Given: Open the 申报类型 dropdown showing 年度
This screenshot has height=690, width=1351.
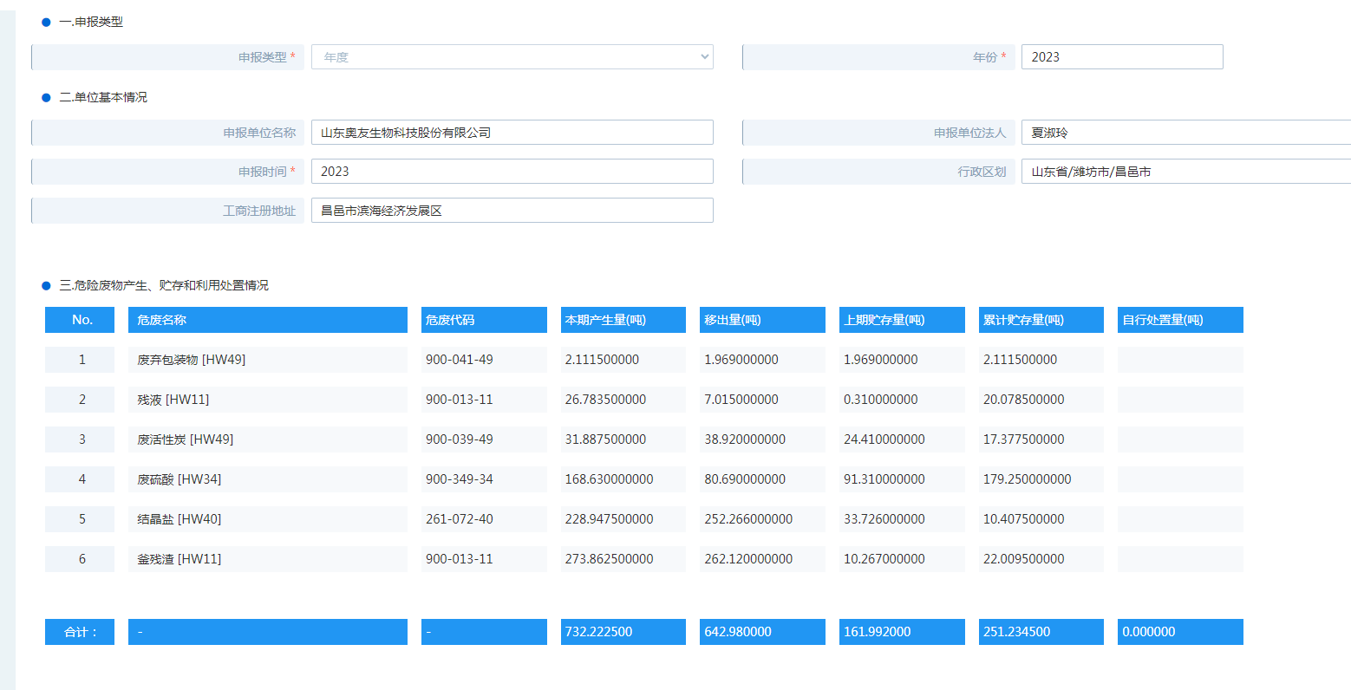Looking at the screenshot, I should click(512, 57).
